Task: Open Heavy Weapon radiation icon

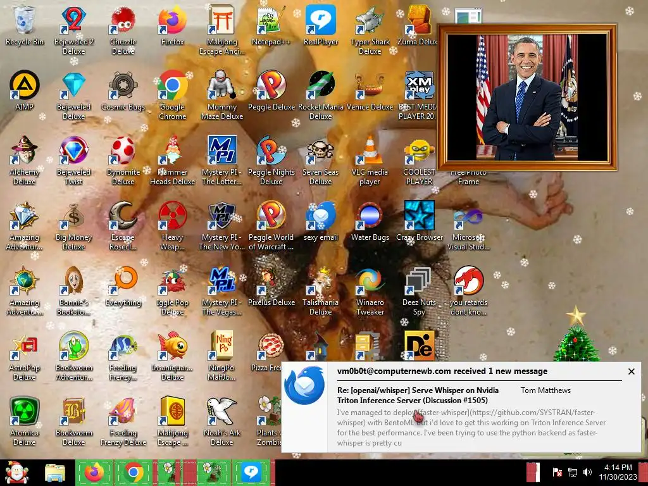Action: [172, 226]
